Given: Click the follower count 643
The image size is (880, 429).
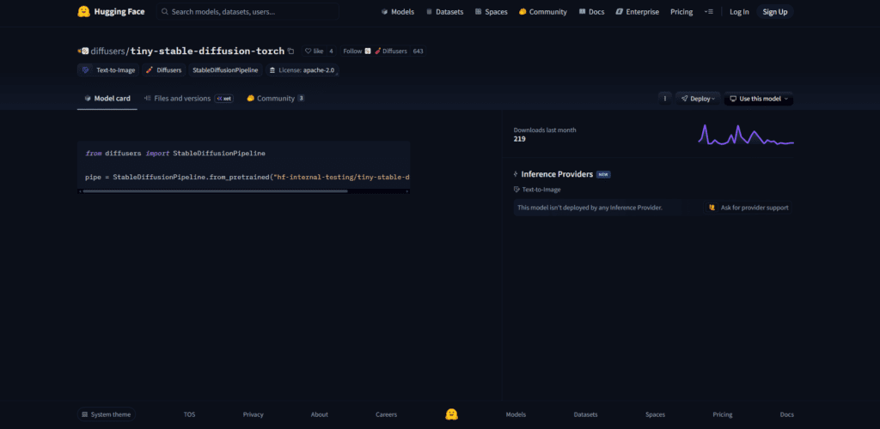Looking at the screenshot, I should click(x=418, y=51).
